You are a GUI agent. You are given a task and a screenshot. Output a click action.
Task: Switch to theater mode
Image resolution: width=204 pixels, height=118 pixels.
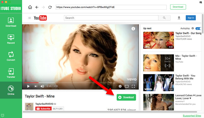click(x=126, y=86)
